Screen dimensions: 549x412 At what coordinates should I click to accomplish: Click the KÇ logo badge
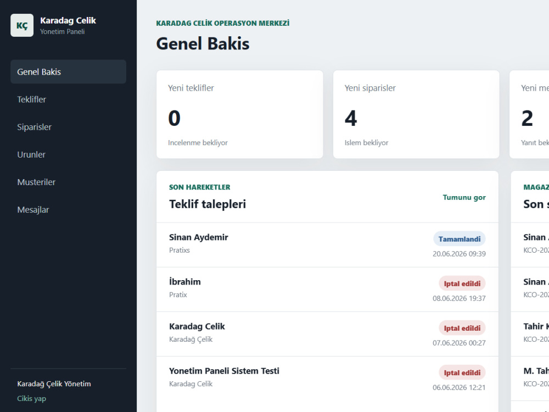(22, 25)
